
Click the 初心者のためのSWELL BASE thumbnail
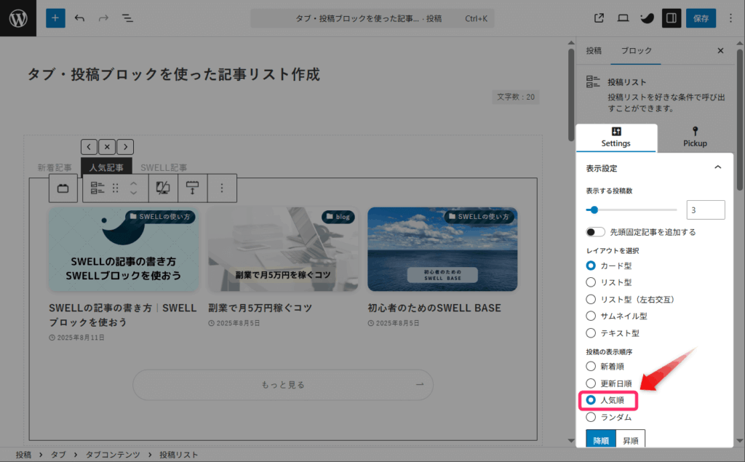tap(442, 249)
